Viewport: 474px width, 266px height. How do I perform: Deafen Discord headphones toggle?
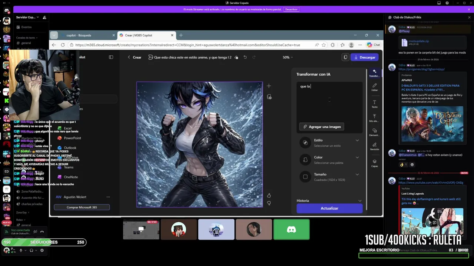(x=31, y=250)
